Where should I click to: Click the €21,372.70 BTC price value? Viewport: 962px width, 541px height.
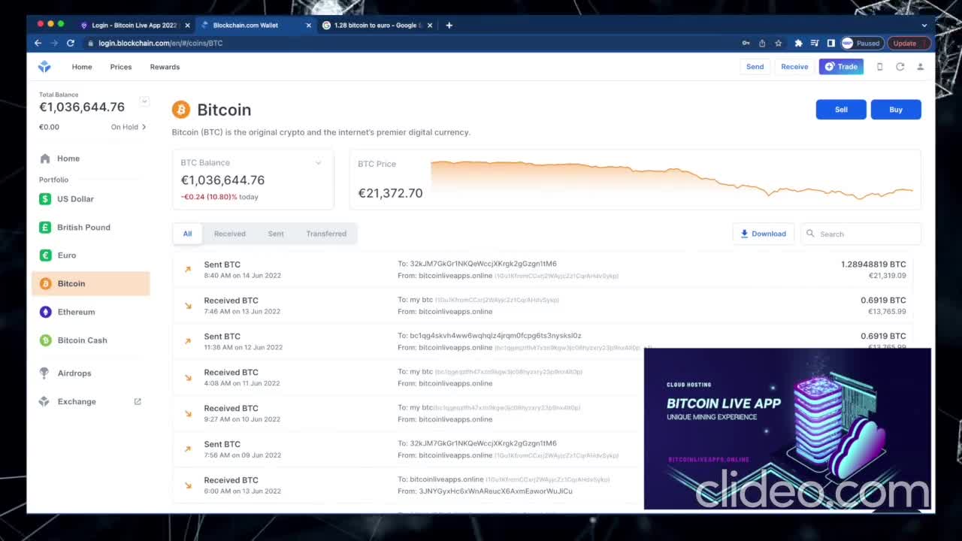(x=390, y=193)
